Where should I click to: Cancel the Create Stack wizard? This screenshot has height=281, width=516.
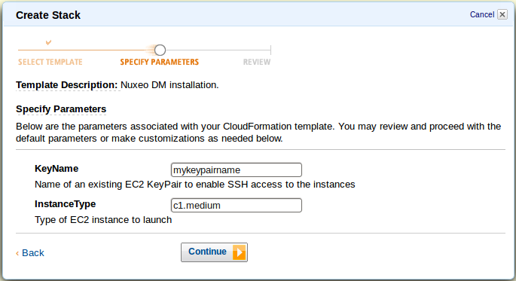point(482,14)
